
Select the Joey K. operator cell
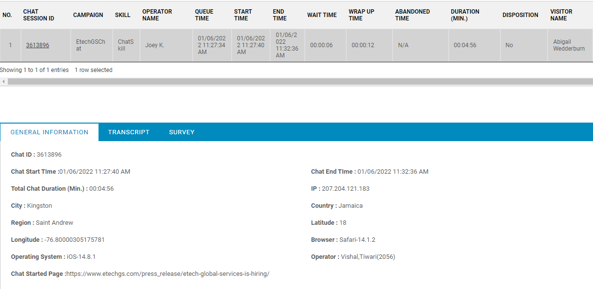pos(155,45)
